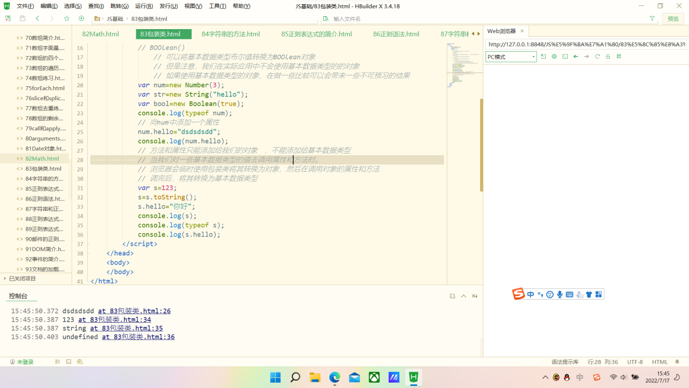Image resolution: width=689 pixels, height=388 pixels.
Task: Switch to the 82Math.html editor tab
Action: [101, 34]
